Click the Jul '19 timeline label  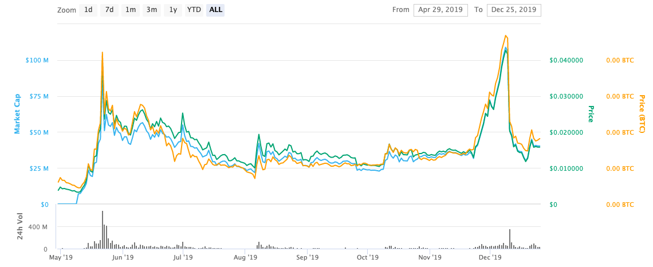pyautogui.click(x=182, y=258)
